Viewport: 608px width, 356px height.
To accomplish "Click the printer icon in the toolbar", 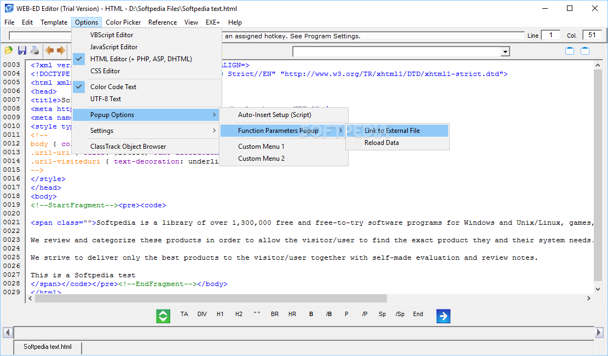I will [35, 50].
